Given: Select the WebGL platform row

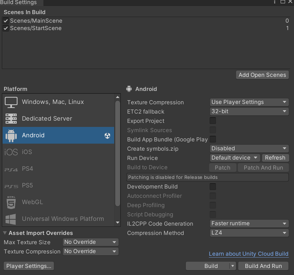Looking at the screenshot, I should point(58,202).
